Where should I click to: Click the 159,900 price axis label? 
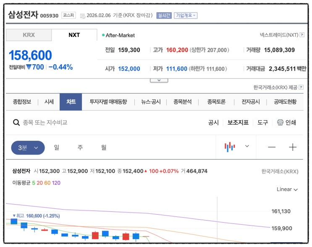[x=282, y=228]
